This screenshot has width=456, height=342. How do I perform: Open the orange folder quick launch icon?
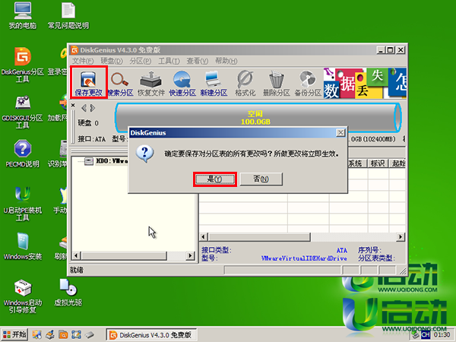point(63,334)
